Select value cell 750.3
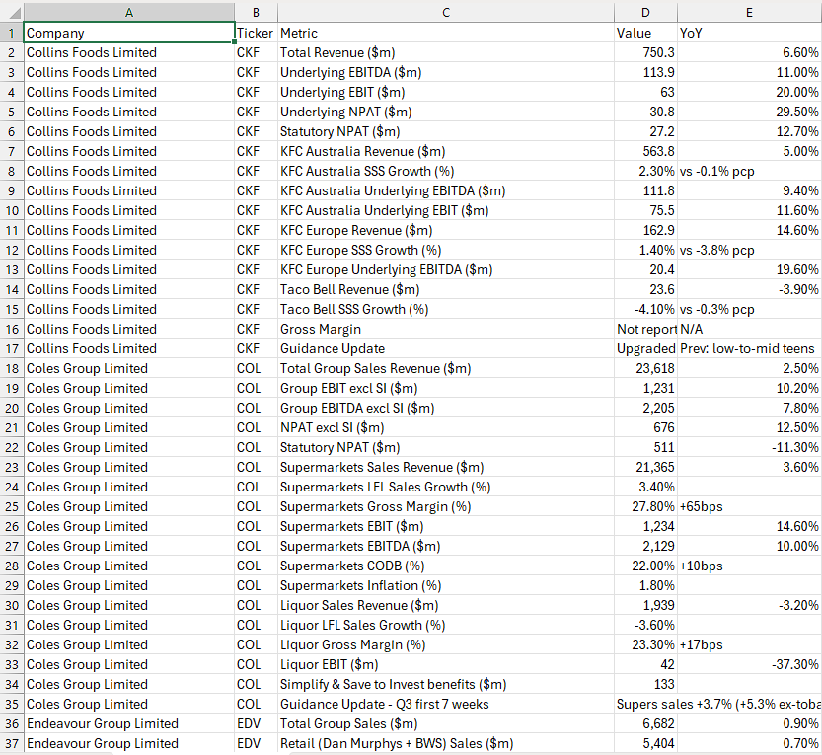The image size is (822, 755). (x=645, y=52)
